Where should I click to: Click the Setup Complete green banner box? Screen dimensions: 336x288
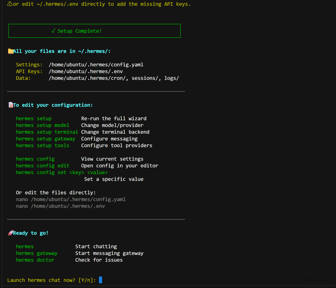[x=94, y=31]
